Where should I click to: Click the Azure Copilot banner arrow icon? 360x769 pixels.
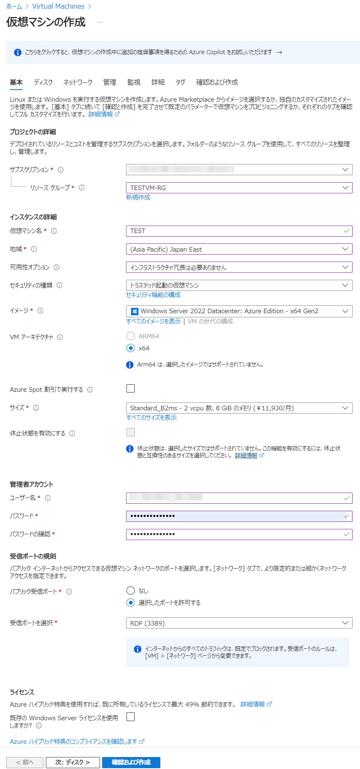point(279,52)
